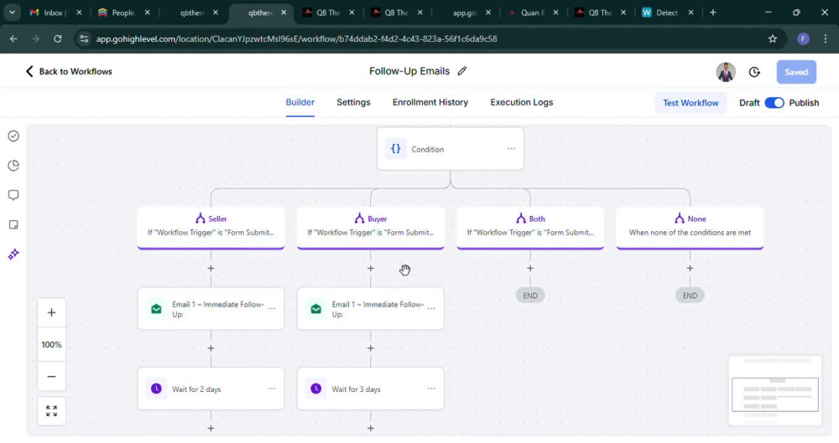Click the Chrome profile F avatar

coord(803,39)
